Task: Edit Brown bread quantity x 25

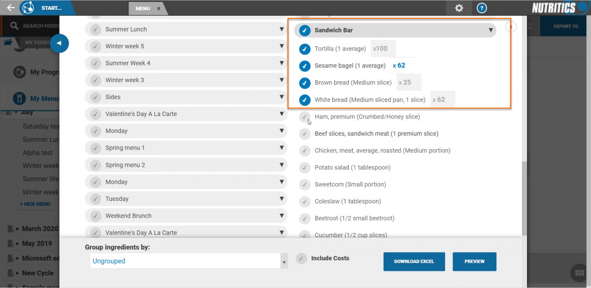Action: [x=408, y=82]
